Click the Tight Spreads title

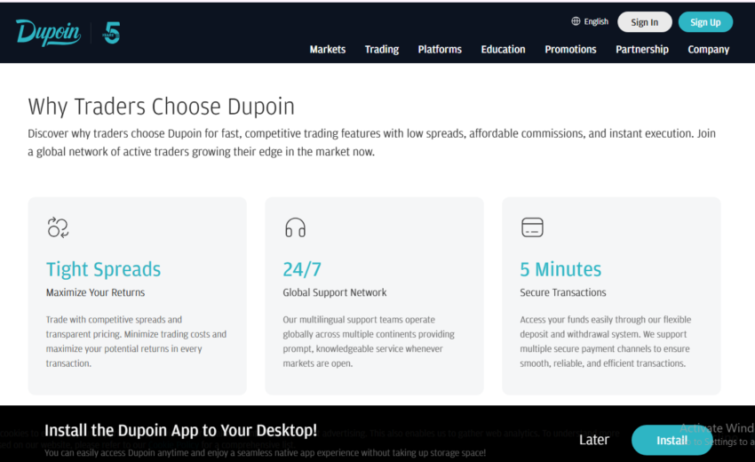104,269
